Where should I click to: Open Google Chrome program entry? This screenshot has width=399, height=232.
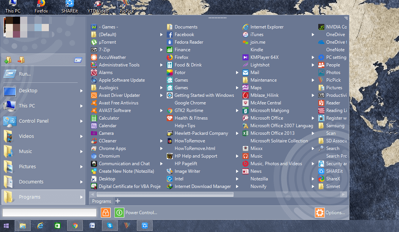[x=190, y=103]
